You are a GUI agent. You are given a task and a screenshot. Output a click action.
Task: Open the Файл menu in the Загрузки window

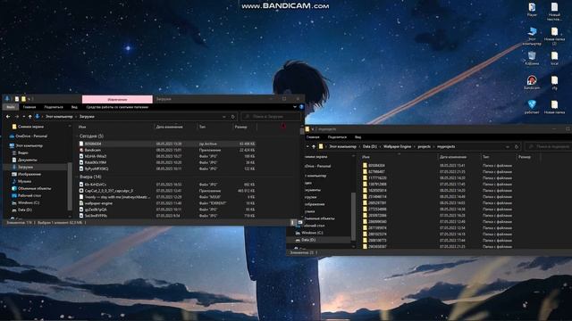[x=11, y=107]
